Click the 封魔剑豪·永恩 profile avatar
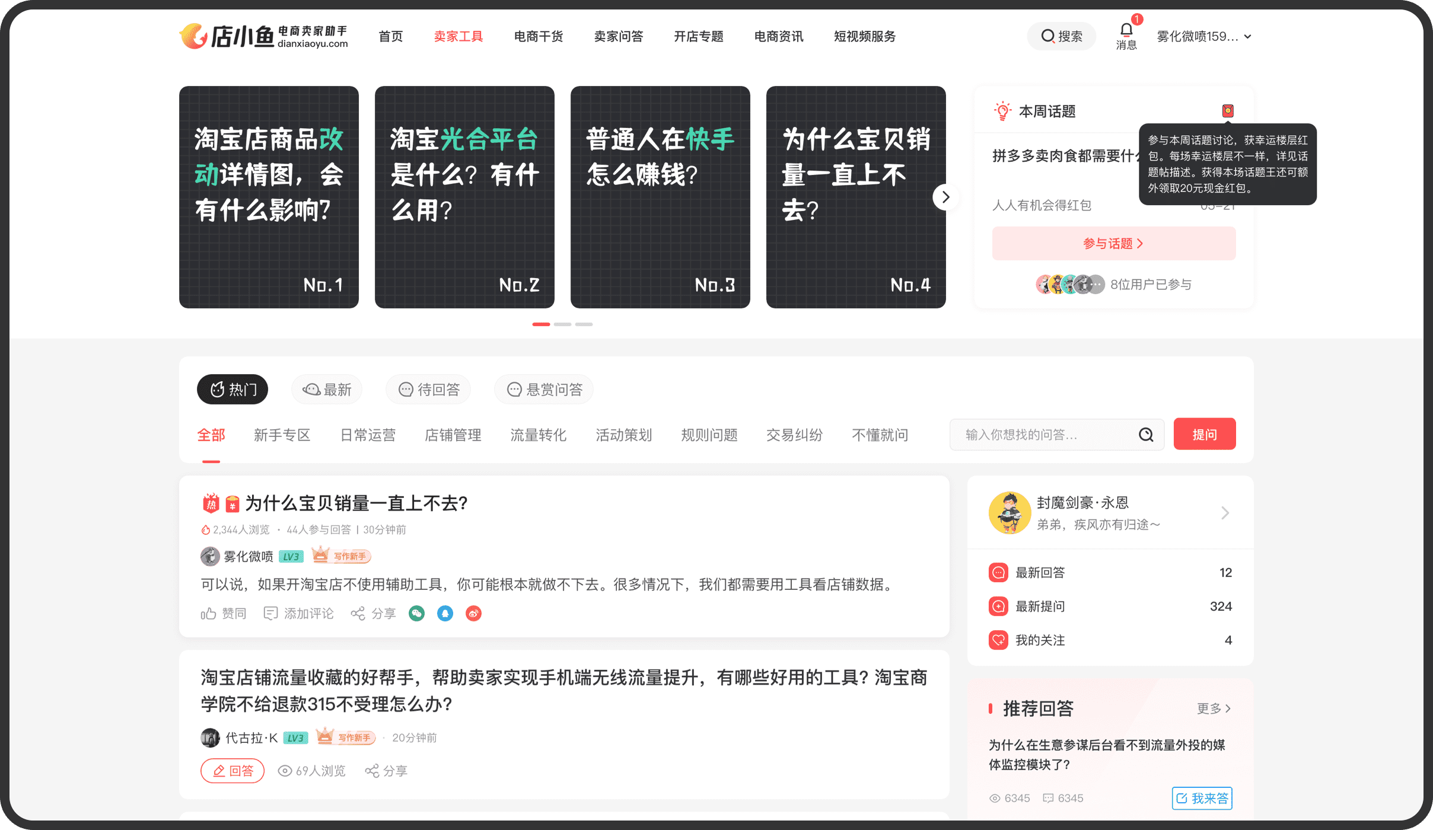 [1010, 513]
